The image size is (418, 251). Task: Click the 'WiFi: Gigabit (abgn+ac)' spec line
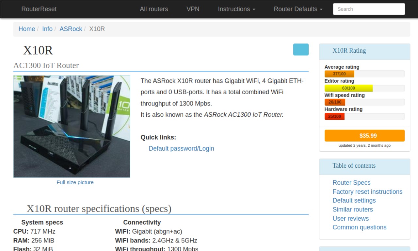coord(149,231)
